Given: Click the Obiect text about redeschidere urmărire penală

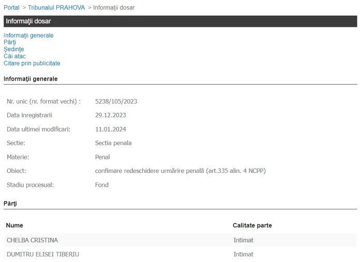Looking at the screenshot, I should point(180,171).
